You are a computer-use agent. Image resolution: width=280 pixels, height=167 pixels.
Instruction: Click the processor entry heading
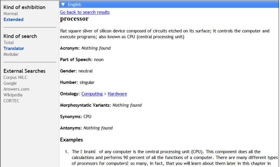click(74, 19)
